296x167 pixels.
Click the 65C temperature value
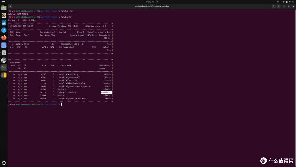(19, 47)
